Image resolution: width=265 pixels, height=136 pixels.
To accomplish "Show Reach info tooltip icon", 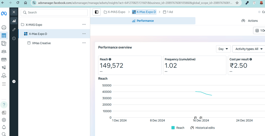I will [110, 59].
